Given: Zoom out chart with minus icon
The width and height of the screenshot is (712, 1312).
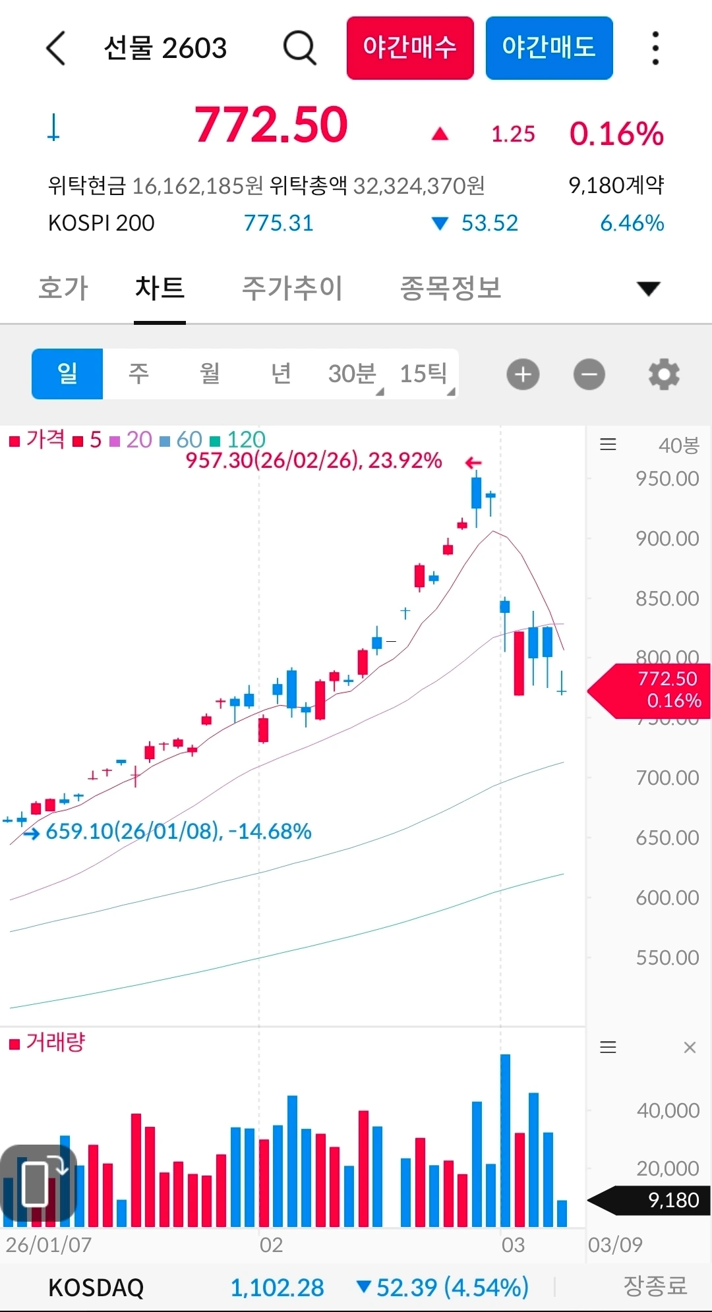Looking at the screenshot, I should coord(589,374).
